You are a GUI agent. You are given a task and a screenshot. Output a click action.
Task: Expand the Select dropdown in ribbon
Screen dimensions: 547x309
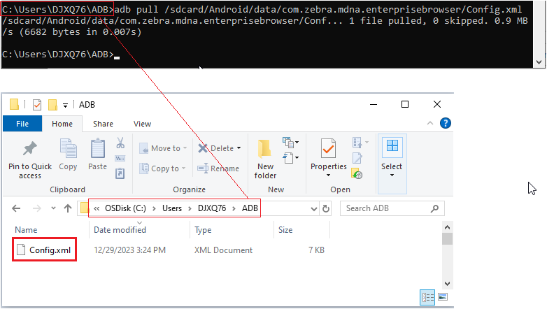(x=392, y=175)
